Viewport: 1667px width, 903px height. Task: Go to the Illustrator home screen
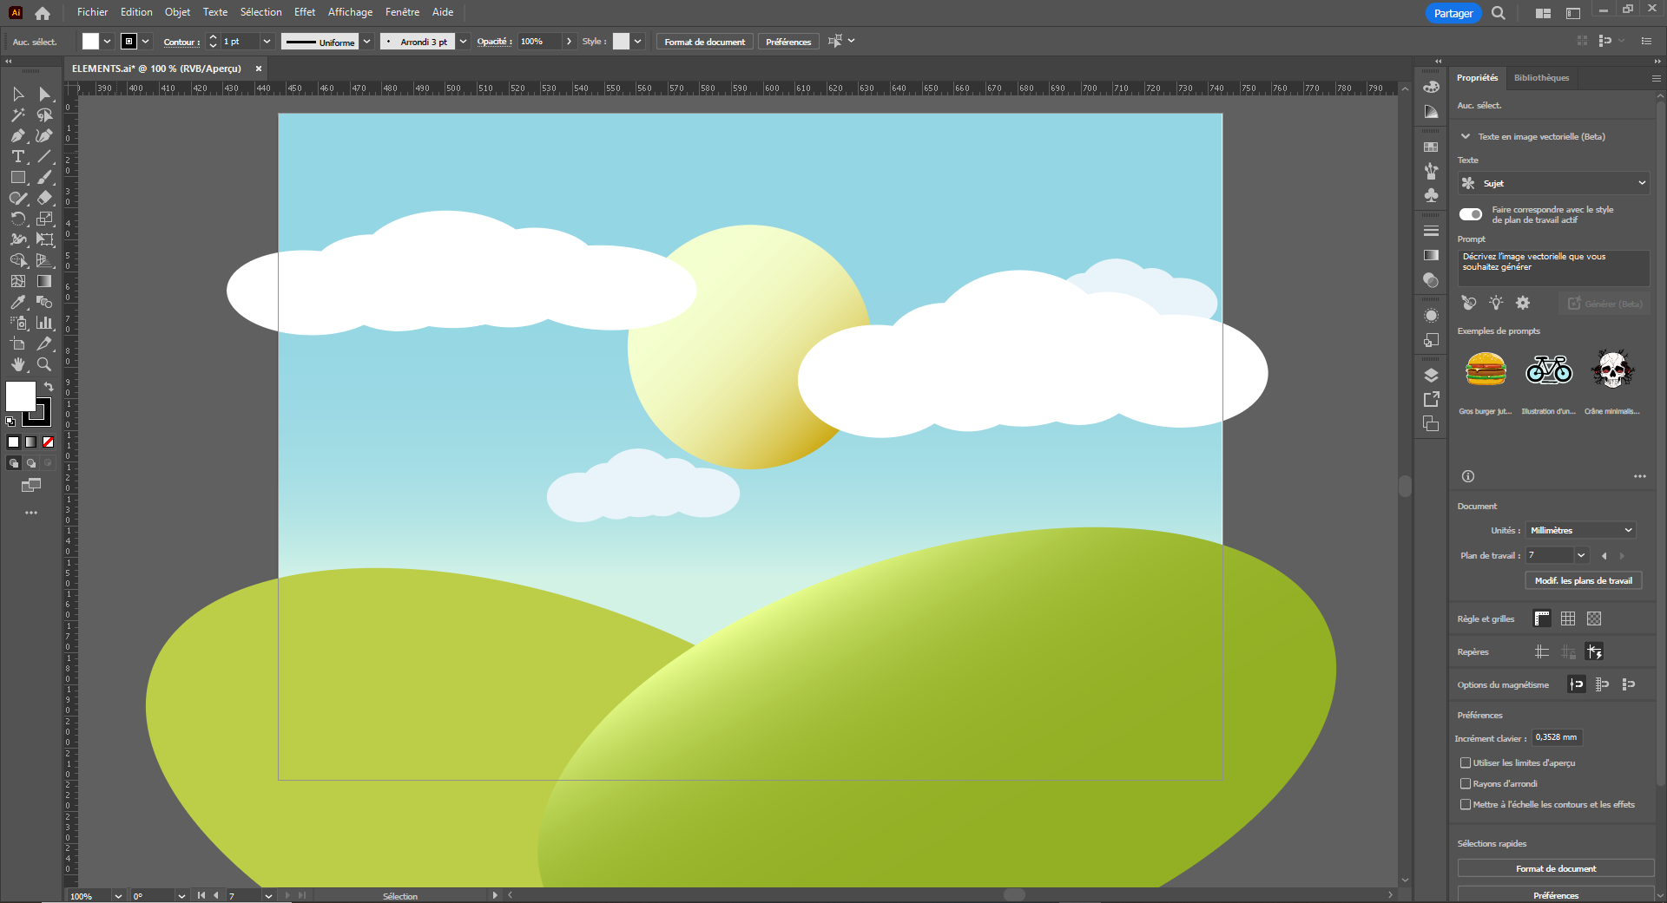43,13
